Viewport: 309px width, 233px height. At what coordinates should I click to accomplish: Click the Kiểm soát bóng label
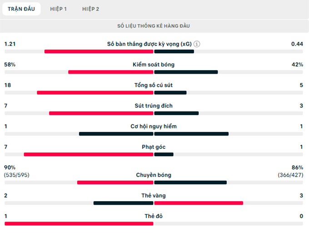click(154, 65)
